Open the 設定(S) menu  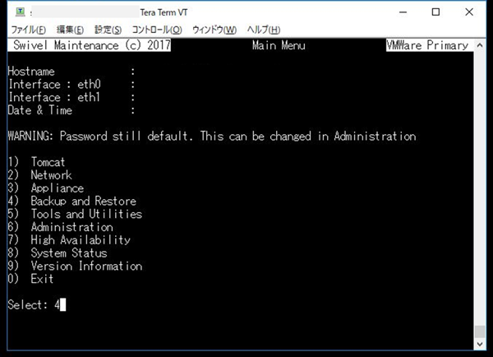pos(108,30)
